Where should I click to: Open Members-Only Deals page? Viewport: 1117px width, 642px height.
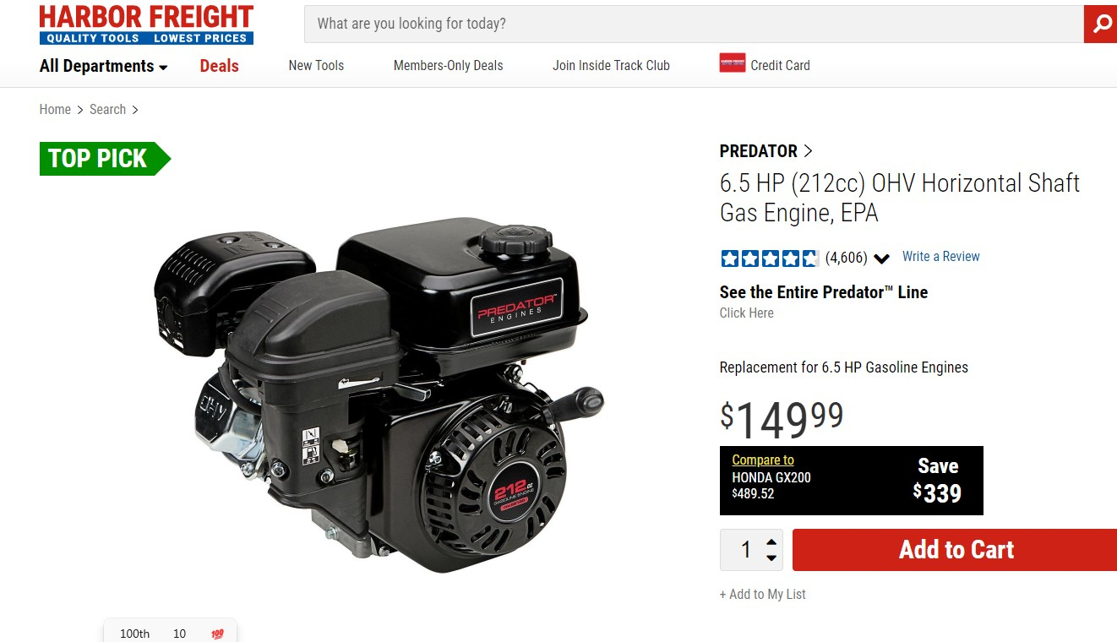[x=448, y=65]
